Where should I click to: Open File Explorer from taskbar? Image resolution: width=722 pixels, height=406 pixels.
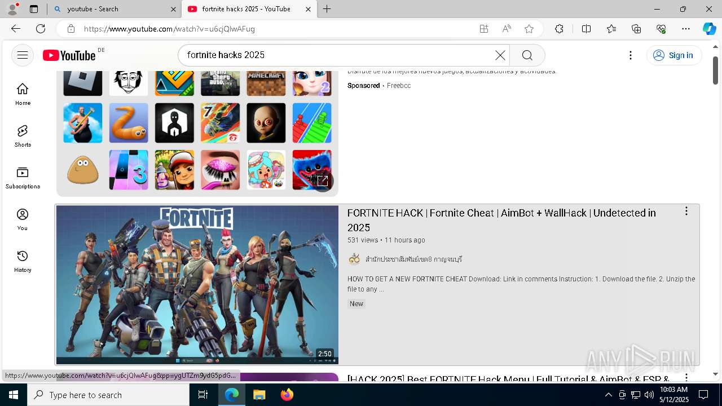point(259,395)
